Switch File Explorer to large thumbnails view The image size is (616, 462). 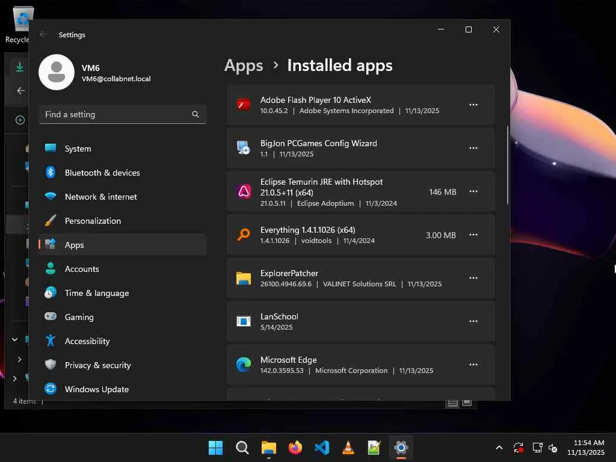point(467,403)
